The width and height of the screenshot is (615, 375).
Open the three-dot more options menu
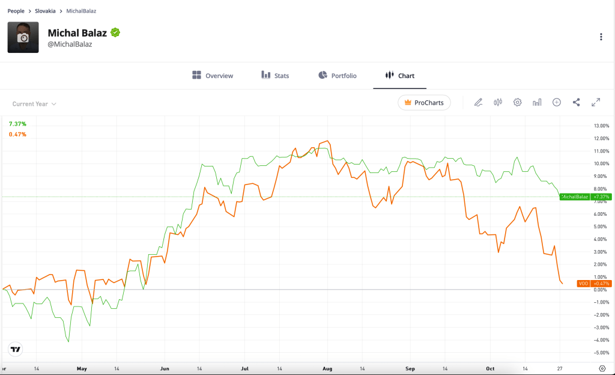coord(601,37)
